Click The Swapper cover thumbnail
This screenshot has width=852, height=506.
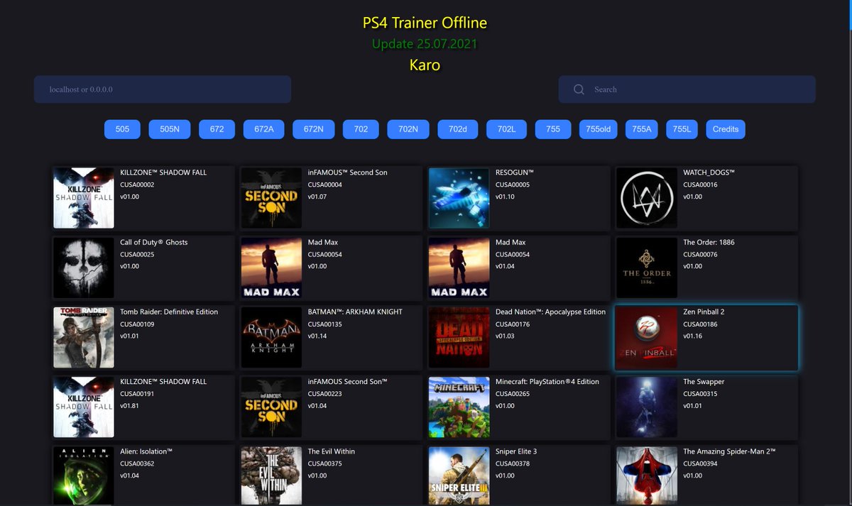[647, 407]
